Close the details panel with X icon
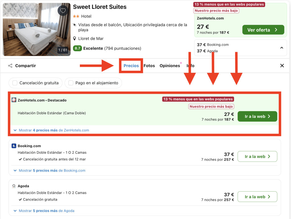 pos(282,66)
